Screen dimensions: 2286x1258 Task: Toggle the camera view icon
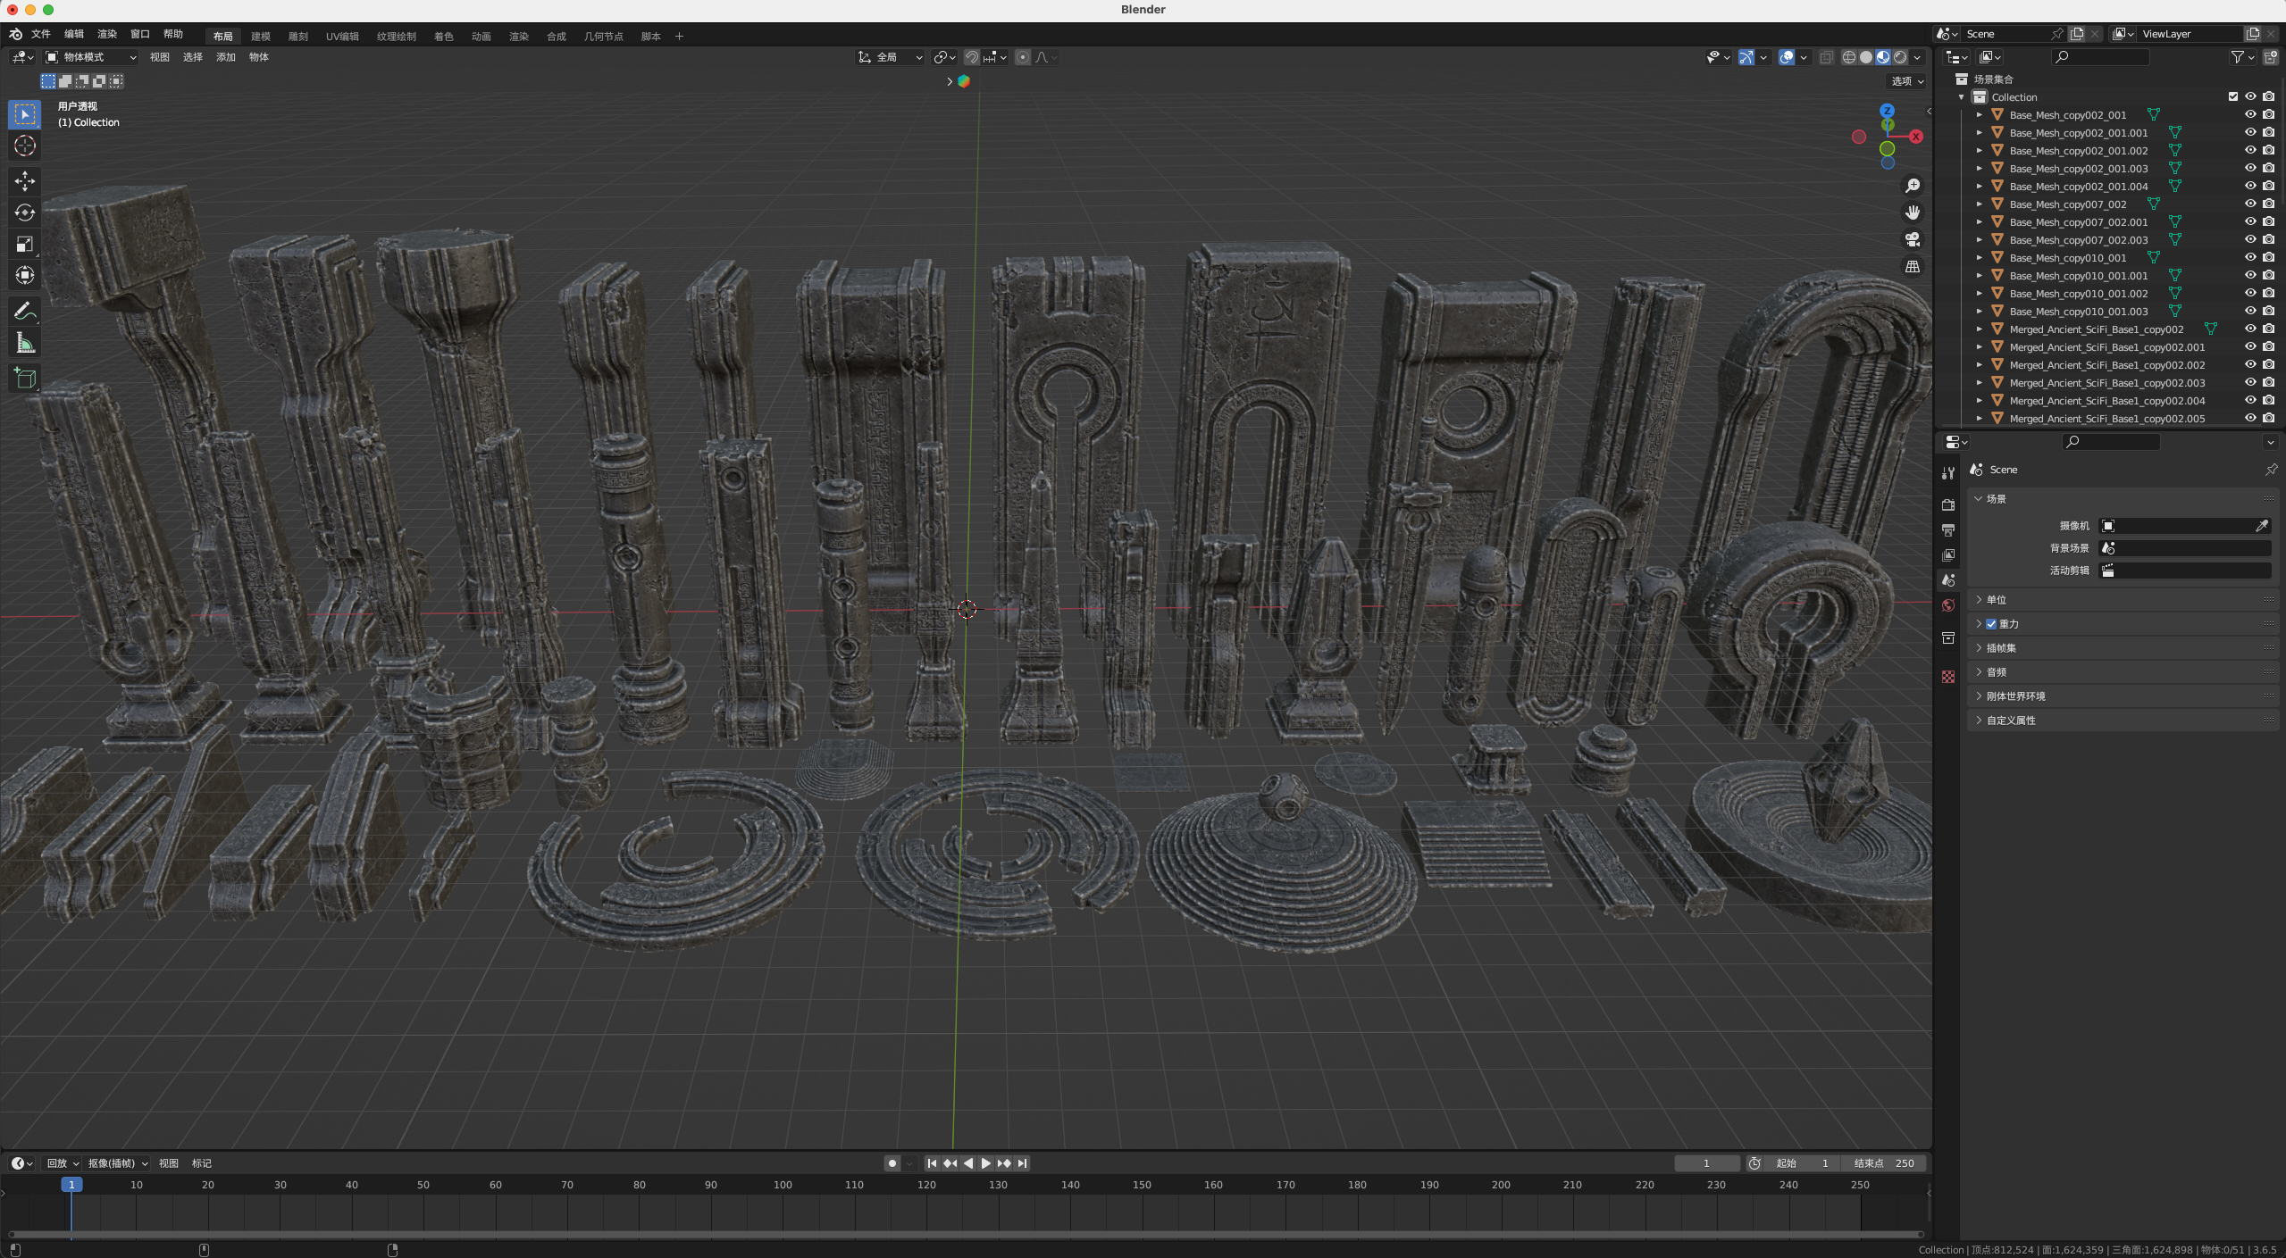(1912, 239)
